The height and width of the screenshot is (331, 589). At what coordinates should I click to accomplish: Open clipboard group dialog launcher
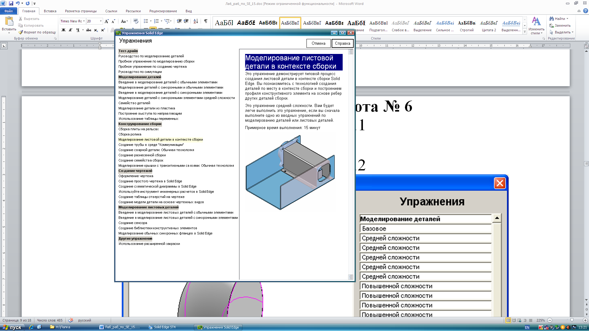tap(56, 39)
